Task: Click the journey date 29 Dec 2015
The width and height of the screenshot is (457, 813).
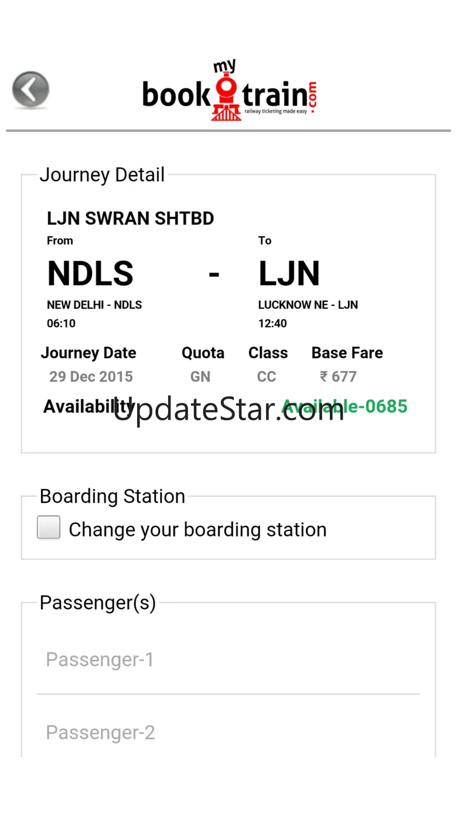Action: click(91, 376)
